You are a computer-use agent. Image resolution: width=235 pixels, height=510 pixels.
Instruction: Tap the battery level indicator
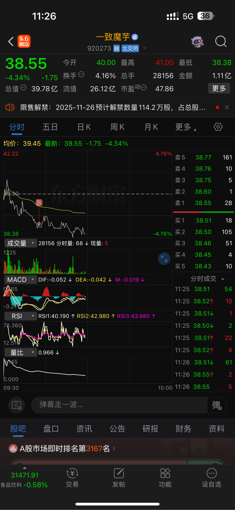pos(206,16)
